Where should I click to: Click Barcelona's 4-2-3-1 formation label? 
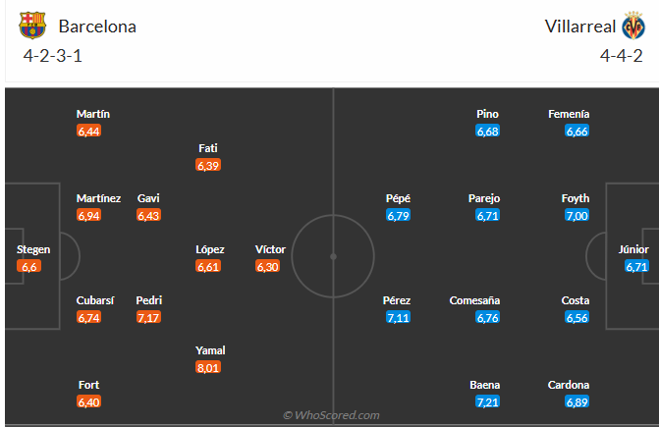[53, 56]
